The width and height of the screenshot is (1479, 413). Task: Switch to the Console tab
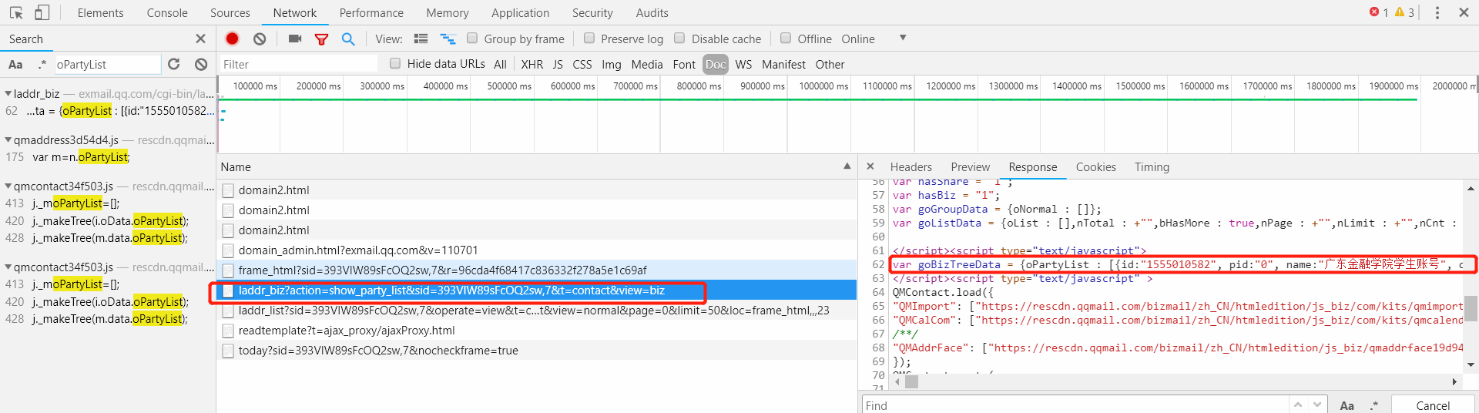[167, 13]
